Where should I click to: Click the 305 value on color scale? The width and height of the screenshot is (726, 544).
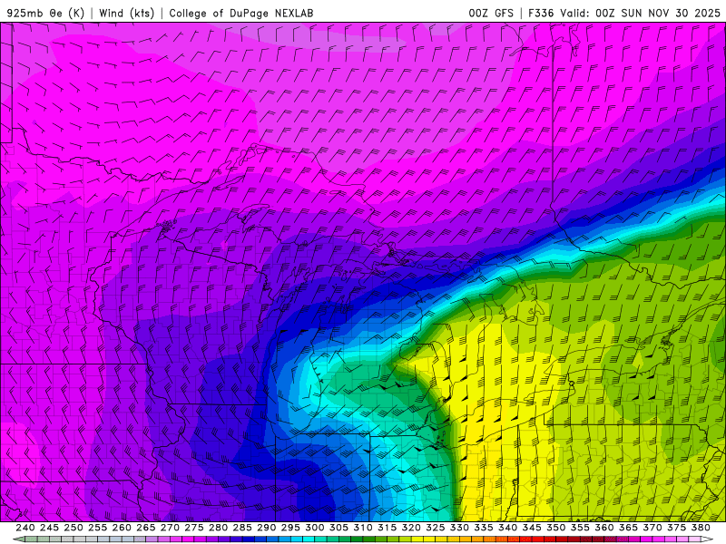click(x=338, y=528)
